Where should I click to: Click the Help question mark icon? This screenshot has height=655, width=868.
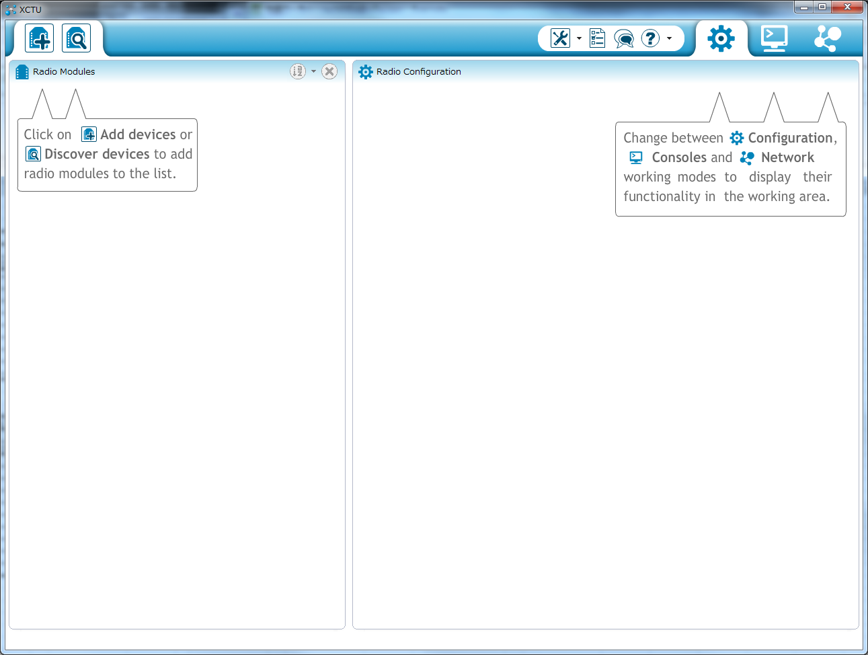650,38
